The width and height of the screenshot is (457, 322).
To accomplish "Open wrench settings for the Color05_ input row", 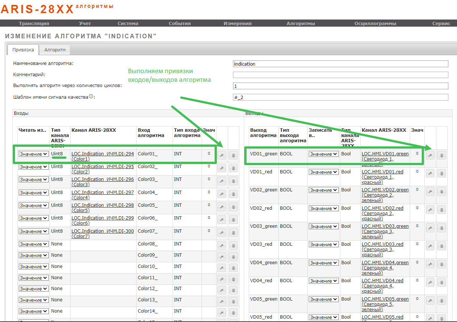I will [x=222, y=206].
